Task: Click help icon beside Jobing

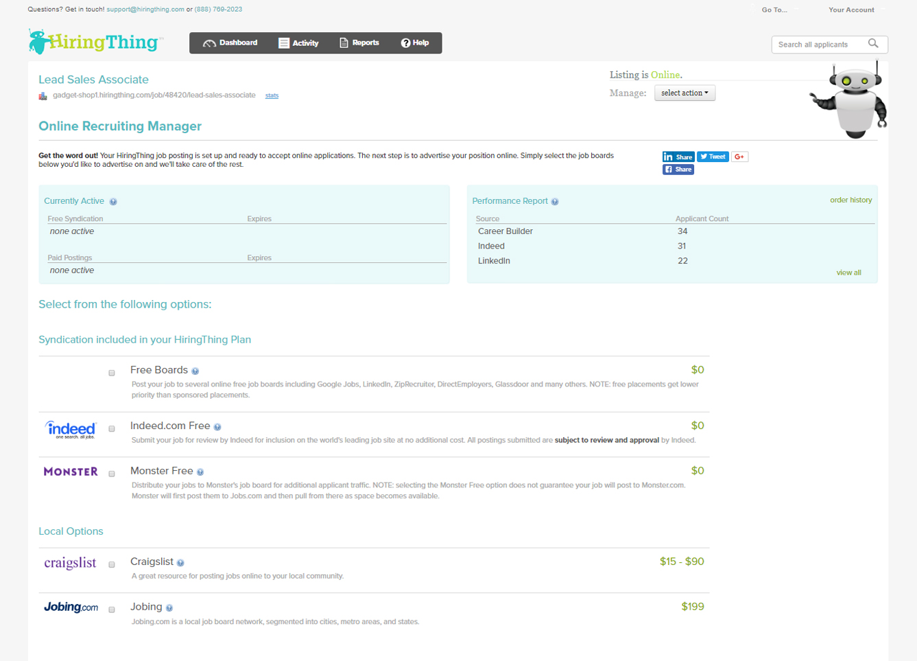Action: (169, 608)
